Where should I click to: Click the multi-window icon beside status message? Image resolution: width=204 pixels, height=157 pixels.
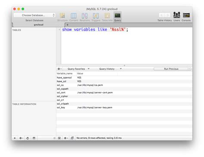coord(72,138)
